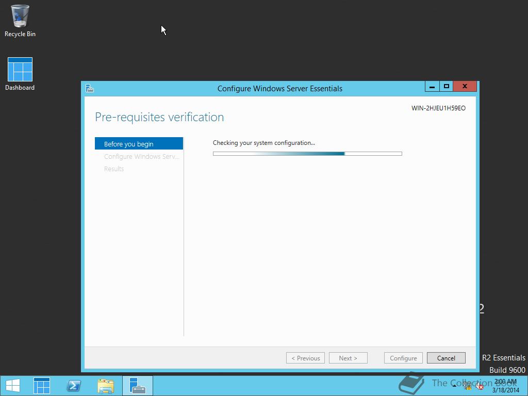Minimize the Configure Windows Server Essentials window
Viewport: 528px width, 396px height.
pos(432,87)
